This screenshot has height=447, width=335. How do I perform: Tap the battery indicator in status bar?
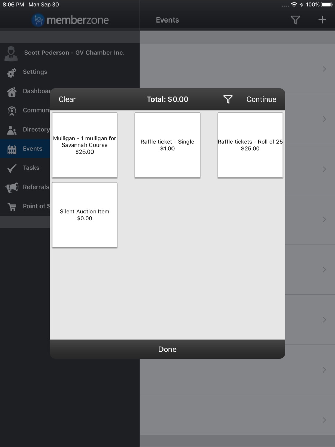[x=327, y=5]
